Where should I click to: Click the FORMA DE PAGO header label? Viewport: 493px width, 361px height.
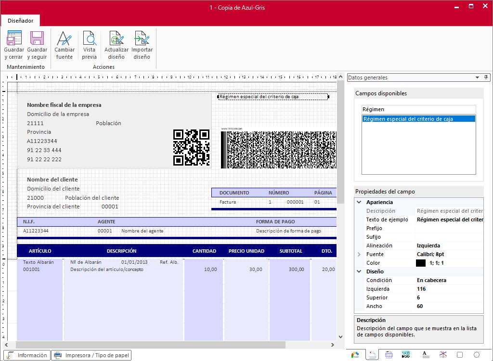275,222
